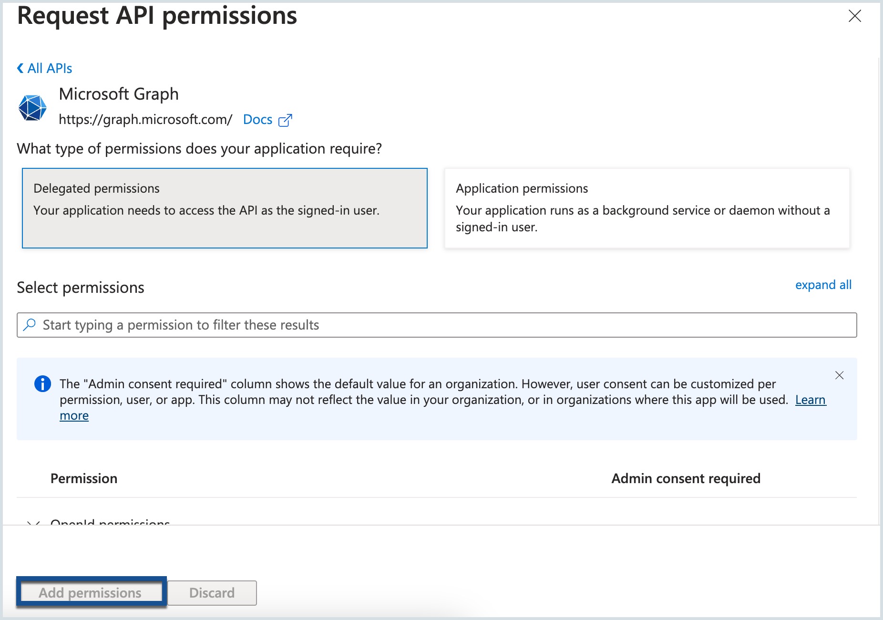Select the Application permissions card
Viewport: 883px width, 620px height.
pyautogui.click(x=647, y=208)
